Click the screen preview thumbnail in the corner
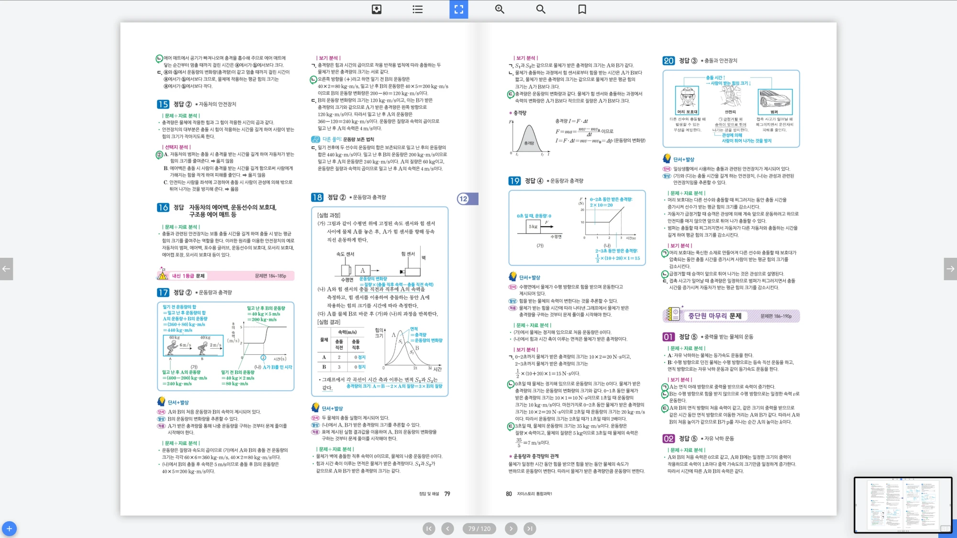The image size is (957, 538). pos(902,505)
